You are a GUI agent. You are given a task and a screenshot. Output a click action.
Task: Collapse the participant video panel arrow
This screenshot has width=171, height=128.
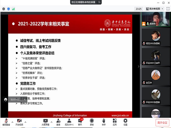point(138,66)
